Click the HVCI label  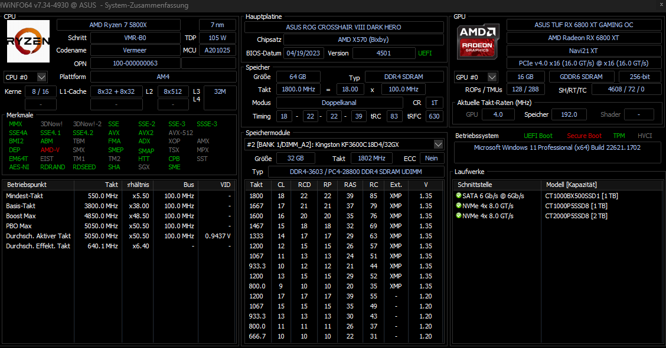[x=645, y=136]
